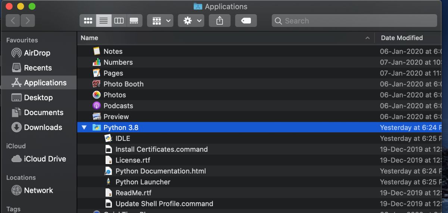Select the Python Launcher row name
448x213 pixels.
pyautogui.click(x=143, y=182)
